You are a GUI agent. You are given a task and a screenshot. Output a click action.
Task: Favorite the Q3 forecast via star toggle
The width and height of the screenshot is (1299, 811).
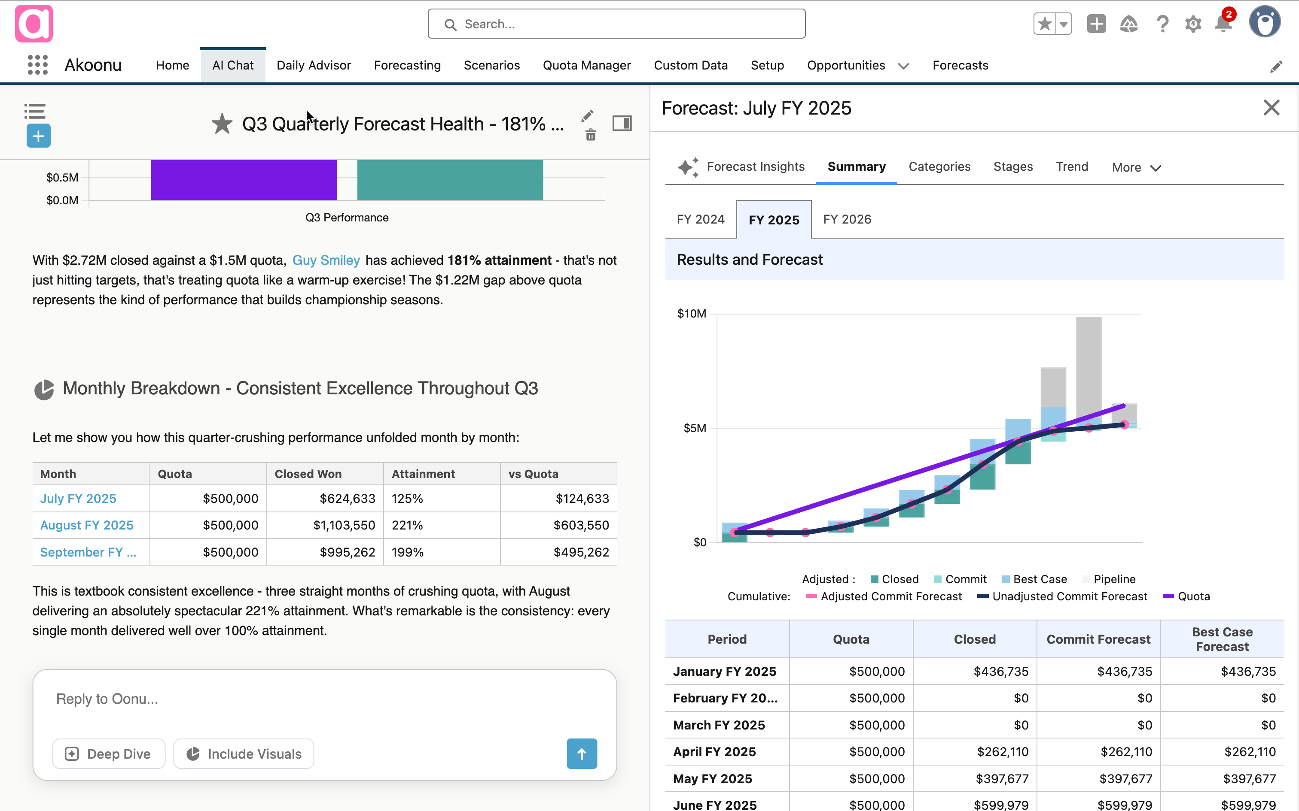(x=221, y=124)
